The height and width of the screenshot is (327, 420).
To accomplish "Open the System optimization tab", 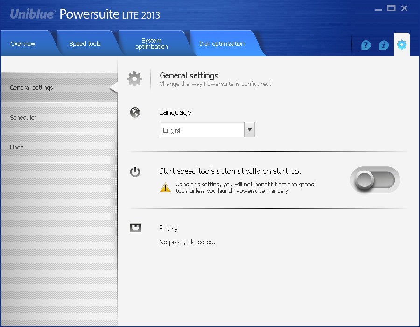I will coord(152,43).
